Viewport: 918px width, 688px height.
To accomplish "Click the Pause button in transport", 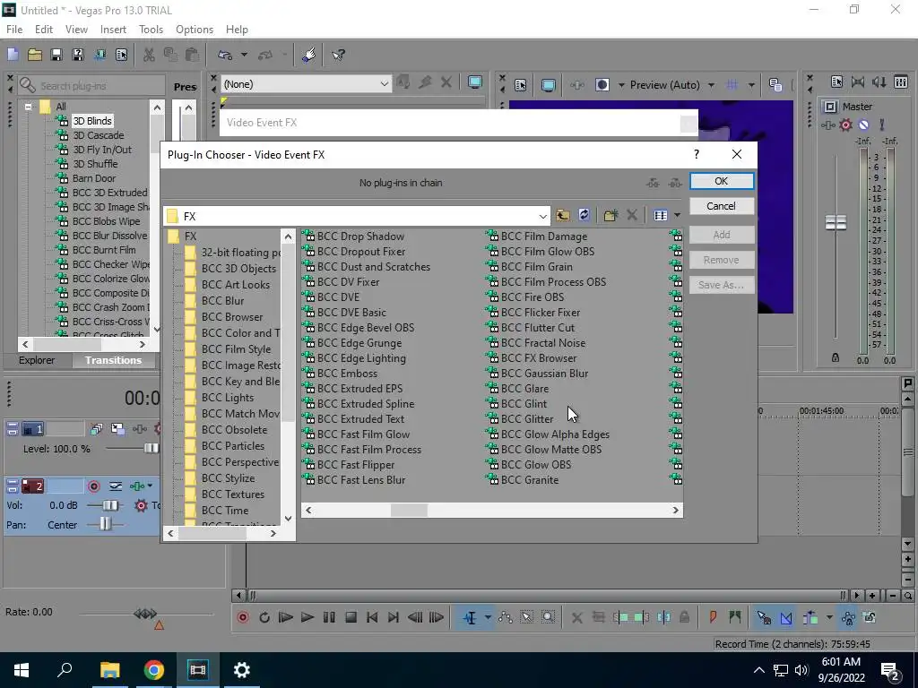I will tap(329, 617).
